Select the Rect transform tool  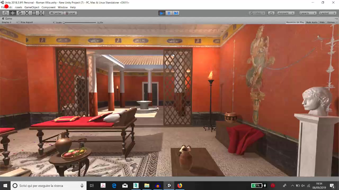pyautogui.click(x=34, y=13)
